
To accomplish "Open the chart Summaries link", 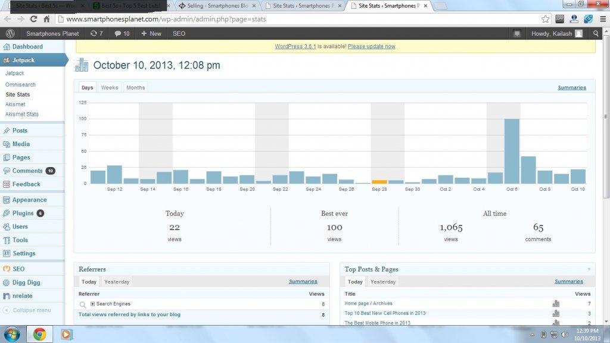I will pyautogui.click(x=571, y=88).
